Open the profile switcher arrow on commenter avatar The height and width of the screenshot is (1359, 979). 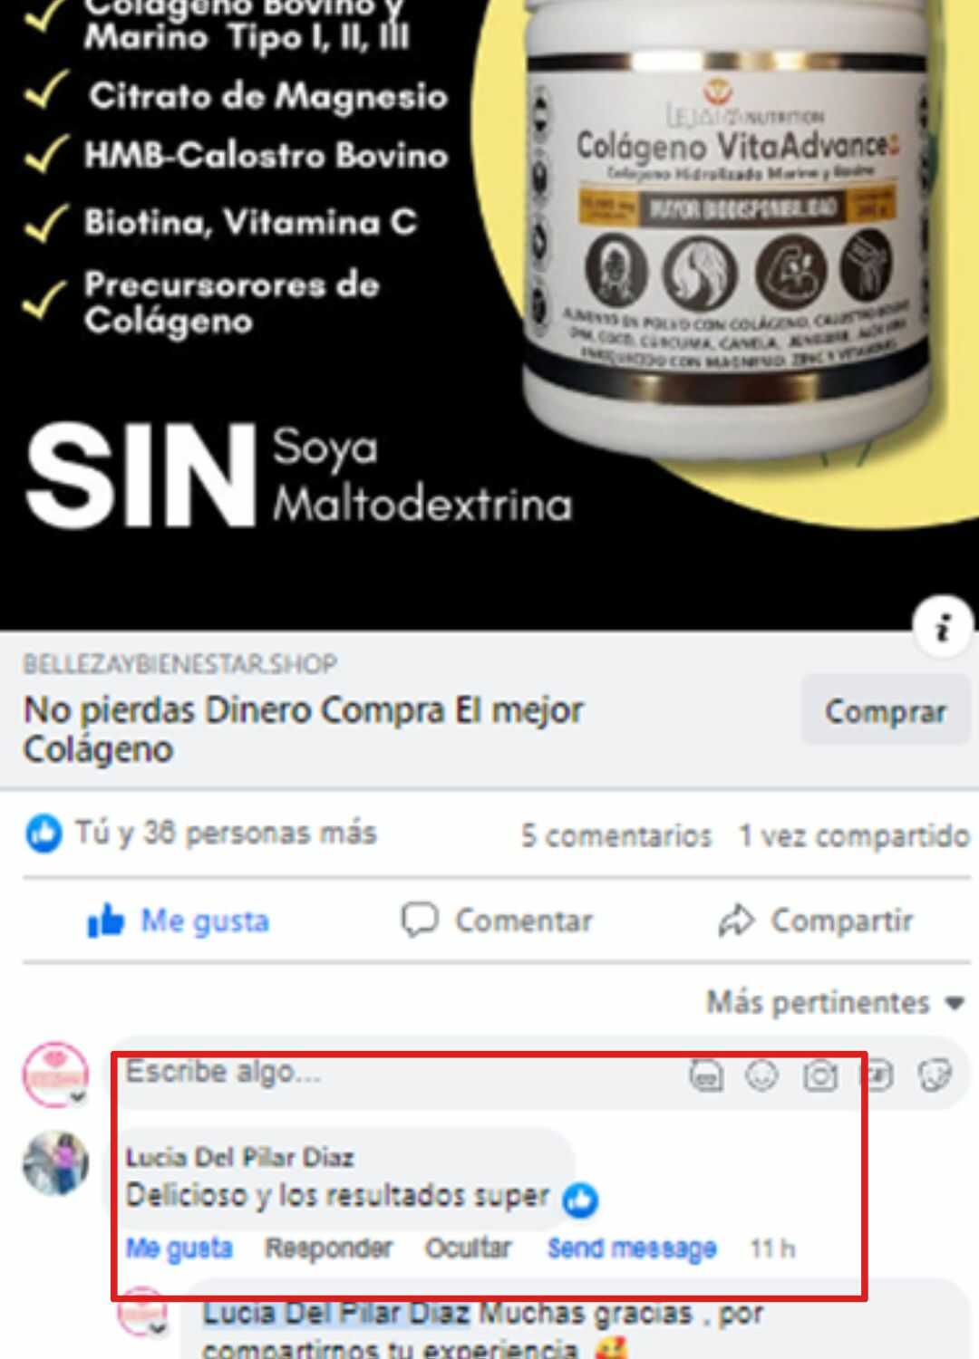pos(78,1097)
